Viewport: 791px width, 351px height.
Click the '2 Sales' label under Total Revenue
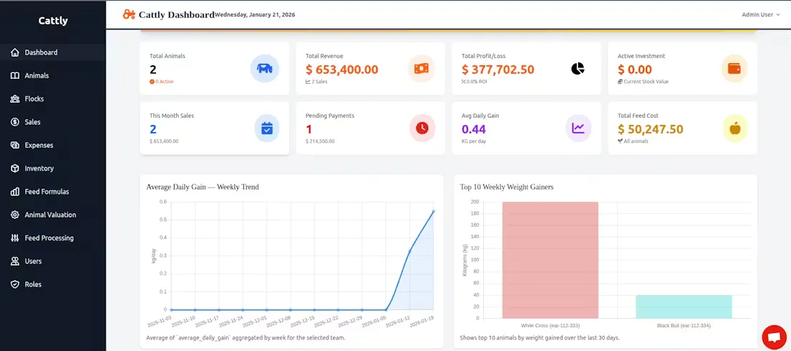316,82
